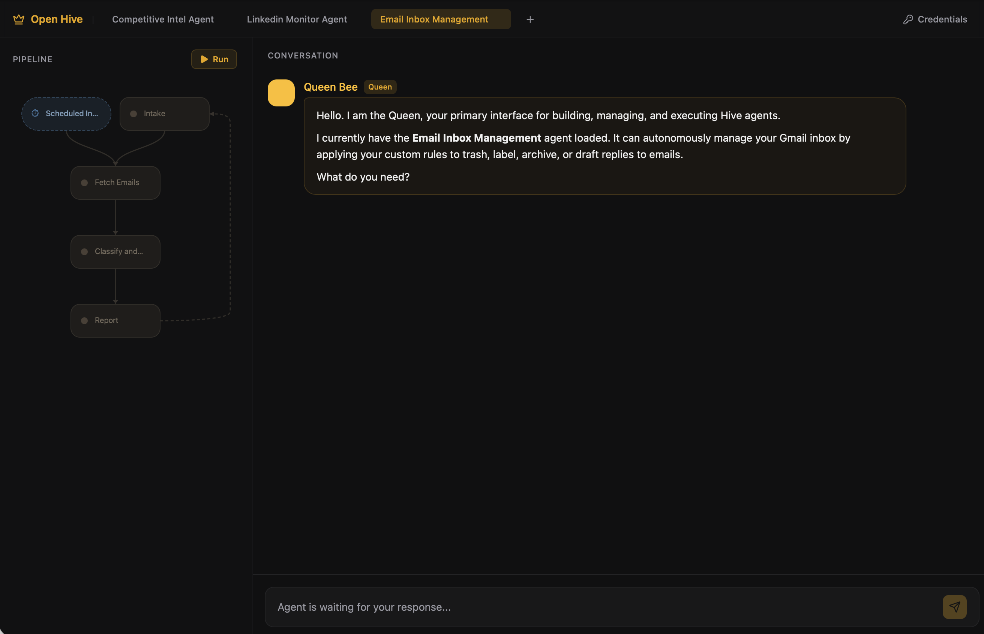Click the Credentials key icon

pyautogui.click(x=908, y=19)
